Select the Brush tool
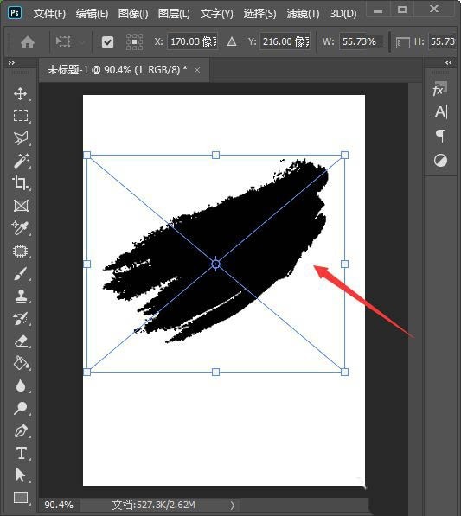This screenshot has height=516, width=461. coord(21,273)
